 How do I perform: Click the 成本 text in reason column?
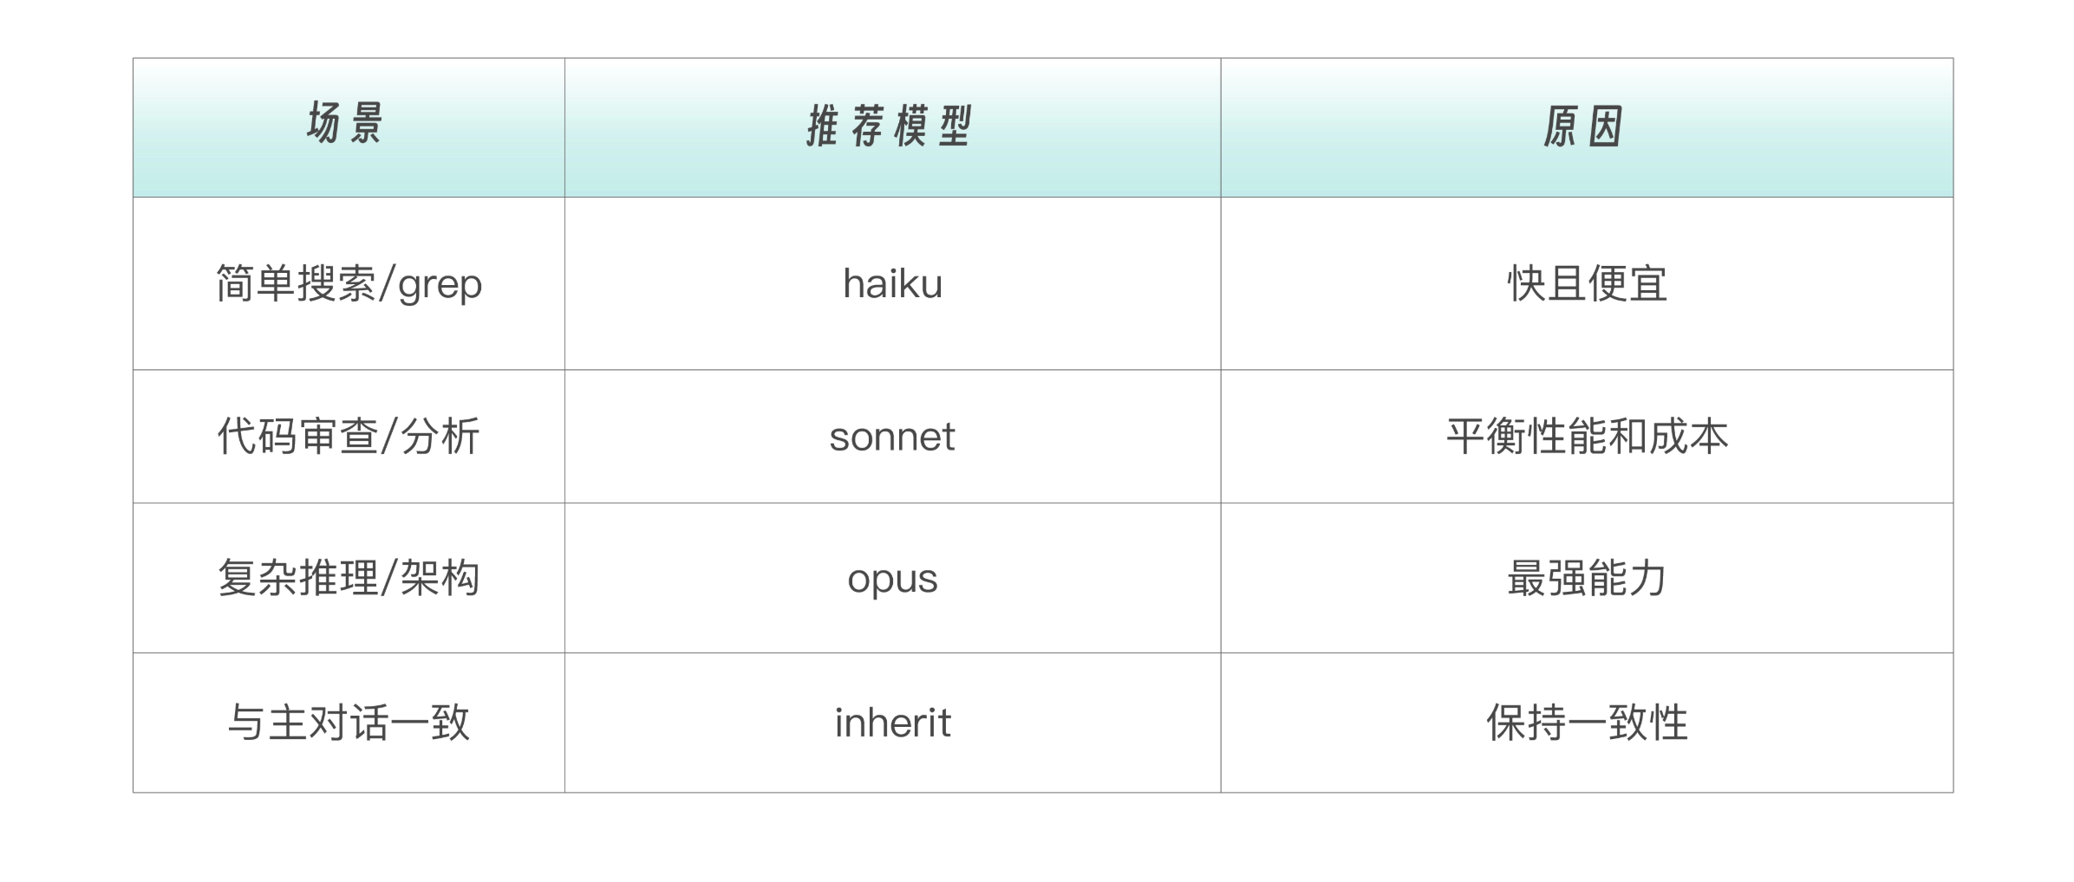click(1688, 436)
